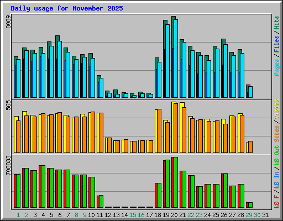Click day 27 on the x-axis

click(x=232, y=215)
